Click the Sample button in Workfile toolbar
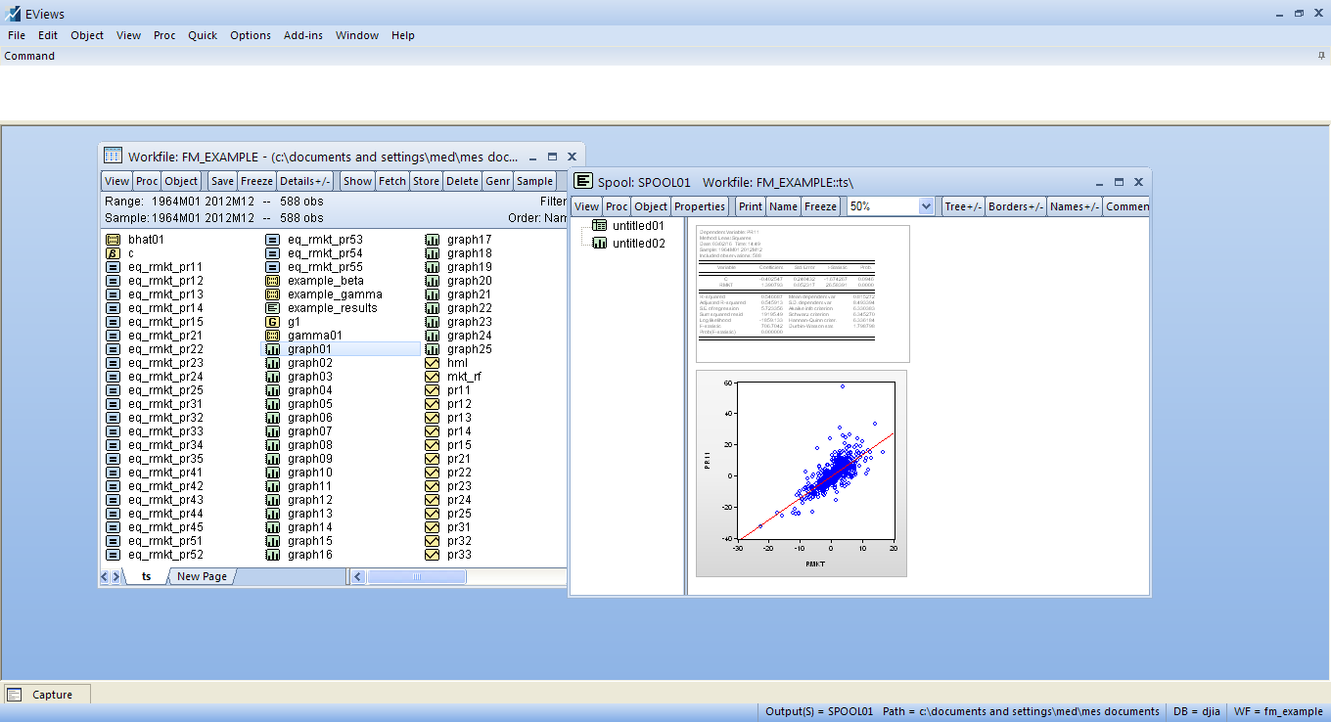The image size is (1331, 722). (x=534, y=181)
